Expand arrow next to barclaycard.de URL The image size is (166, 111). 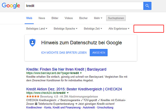[81, 73]
